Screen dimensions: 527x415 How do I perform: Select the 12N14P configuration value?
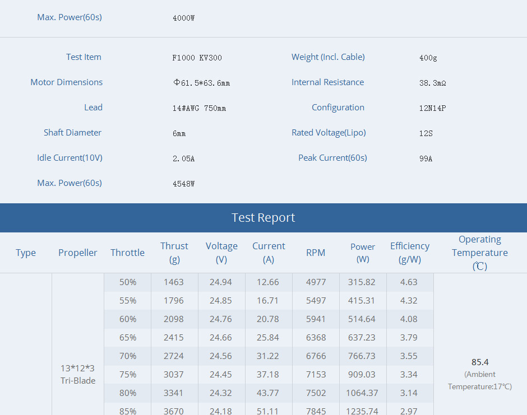pyautogui.click(x=432, y=108)
